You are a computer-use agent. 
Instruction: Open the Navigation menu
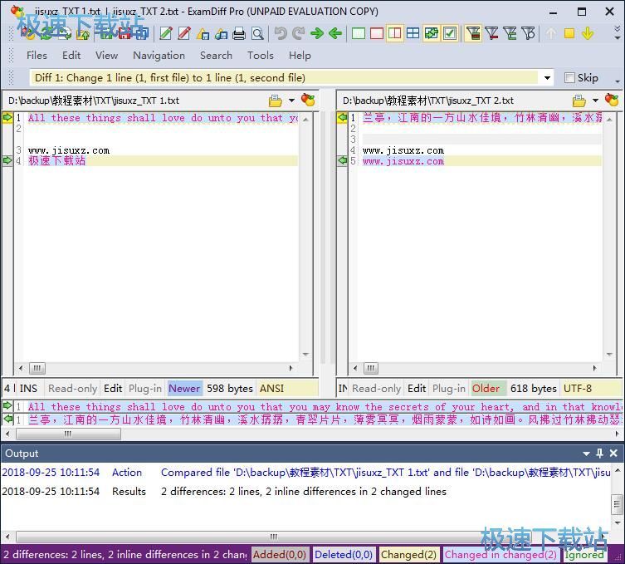(x=159, y=56)
